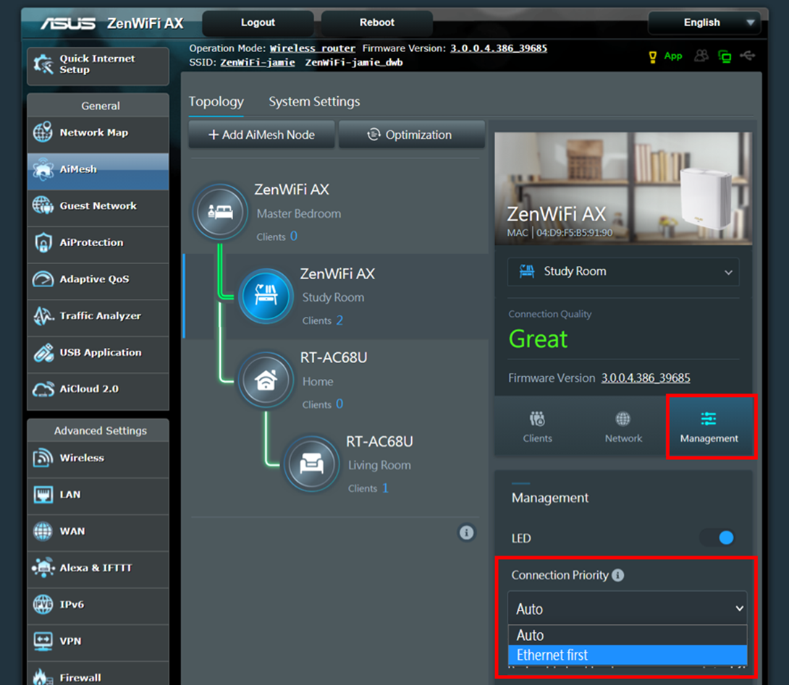Click the ZenWiFi AX device photo
The height and width of the screenshot is (685, 789).
(x=623, y=189)
